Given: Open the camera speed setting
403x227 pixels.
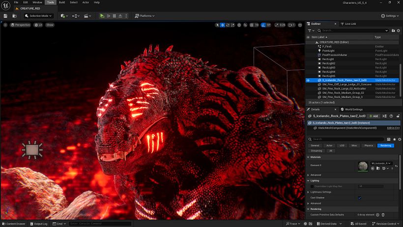Looking at the screenshot, I should point(291,25).
